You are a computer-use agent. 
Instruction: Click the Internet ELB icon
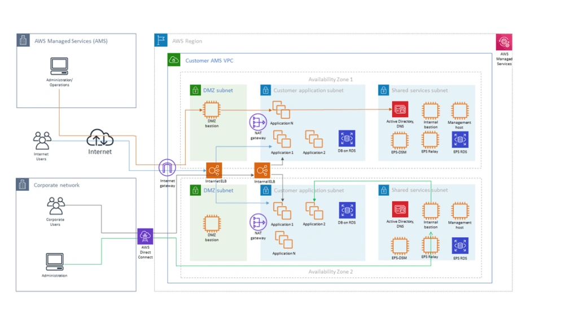[215, 169]
